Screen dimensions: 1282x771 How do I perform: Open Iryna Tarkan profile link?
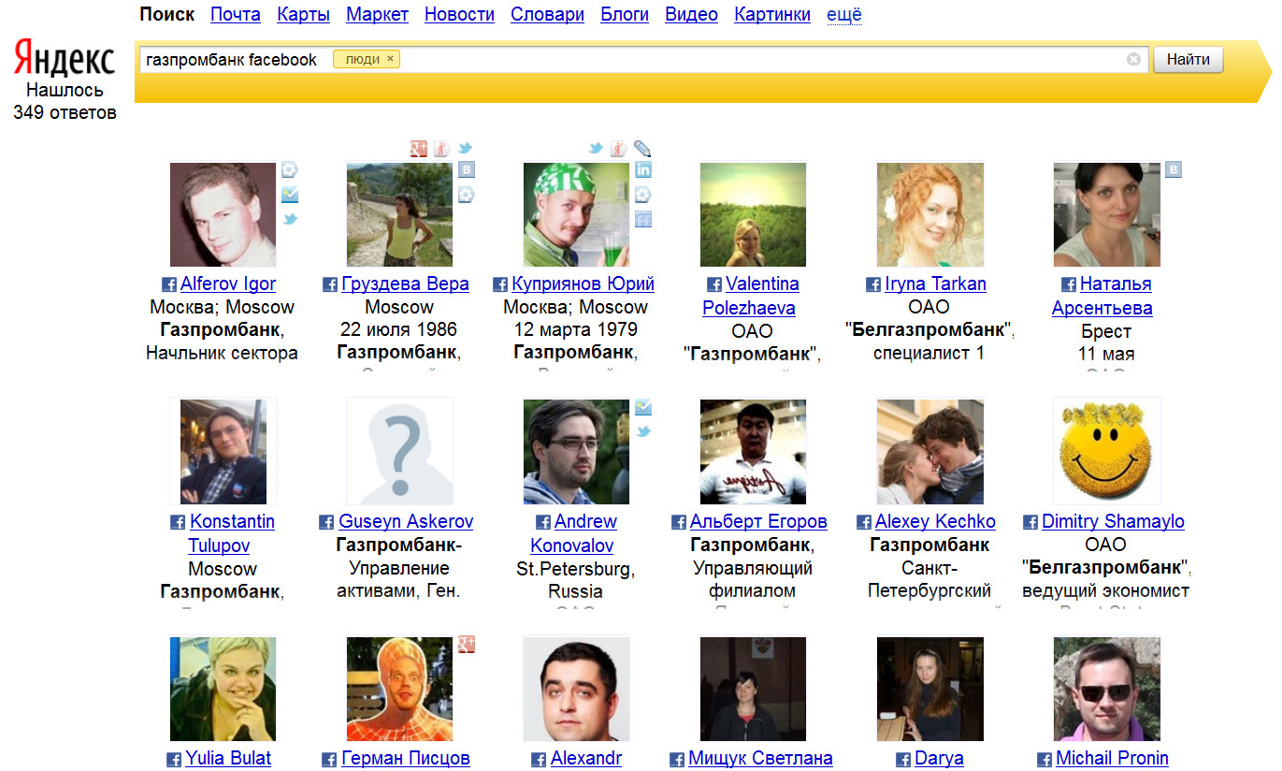(935, 284)
